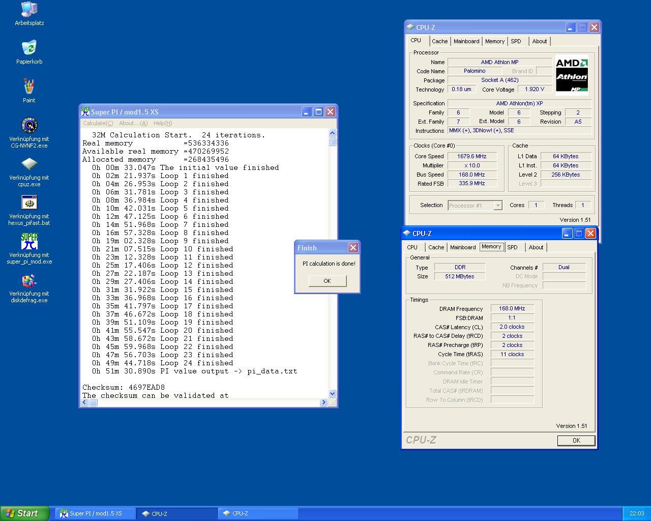Viewport: 651px width, 521px height.
Task: Select the Memory tab in lower CPU-Z window
Action: (491, 247)
